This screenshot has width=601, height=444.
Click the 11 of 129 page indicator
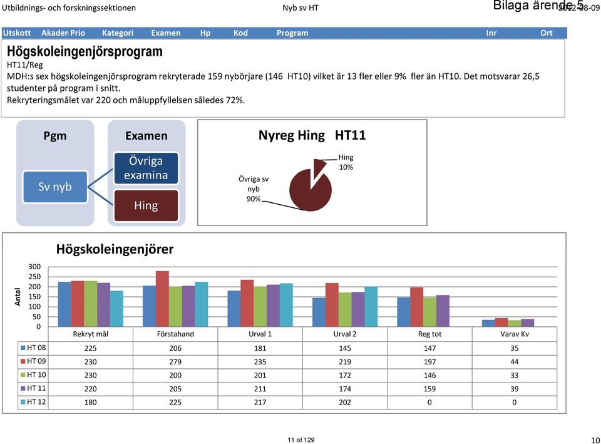[x=301, y=440]
